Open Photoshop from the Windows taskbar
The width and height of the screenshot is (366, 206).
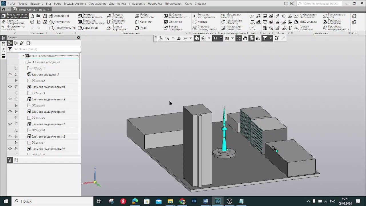coord(194,201)
